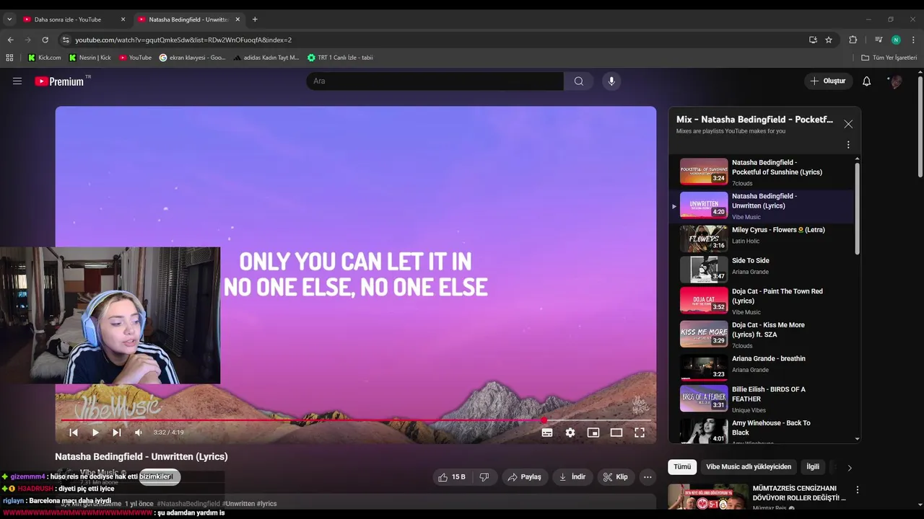Mute the video volume speaker icon
The image size is (924, 519).
point(138,432)
